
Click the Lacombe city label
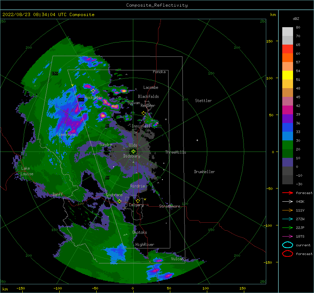151,87
